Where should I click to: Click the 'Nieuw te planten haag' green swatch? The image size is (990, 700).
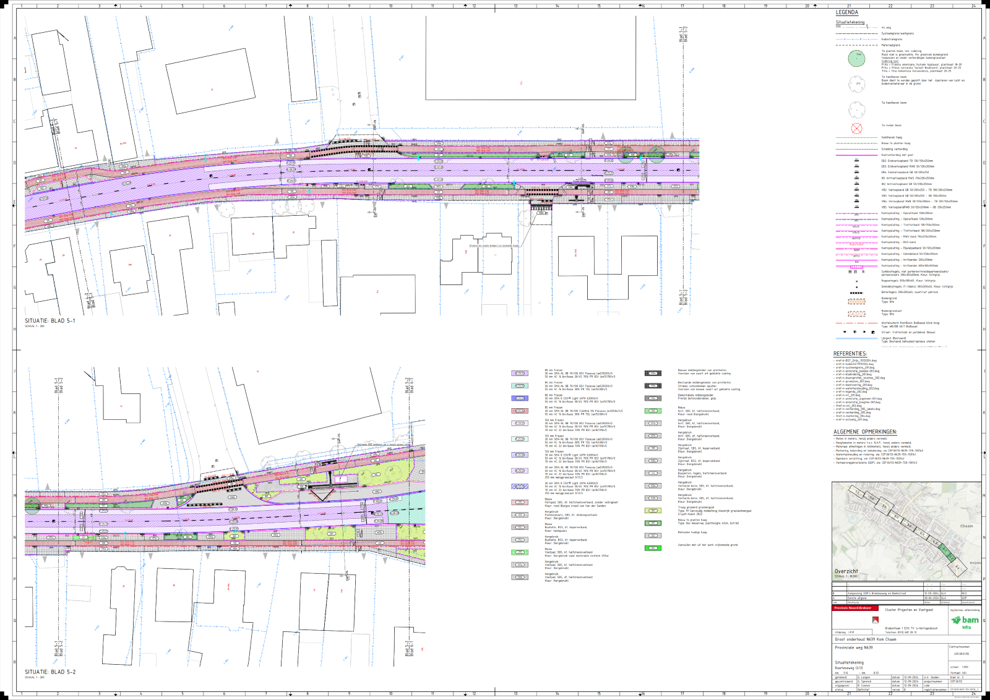(x=653, y=523)
